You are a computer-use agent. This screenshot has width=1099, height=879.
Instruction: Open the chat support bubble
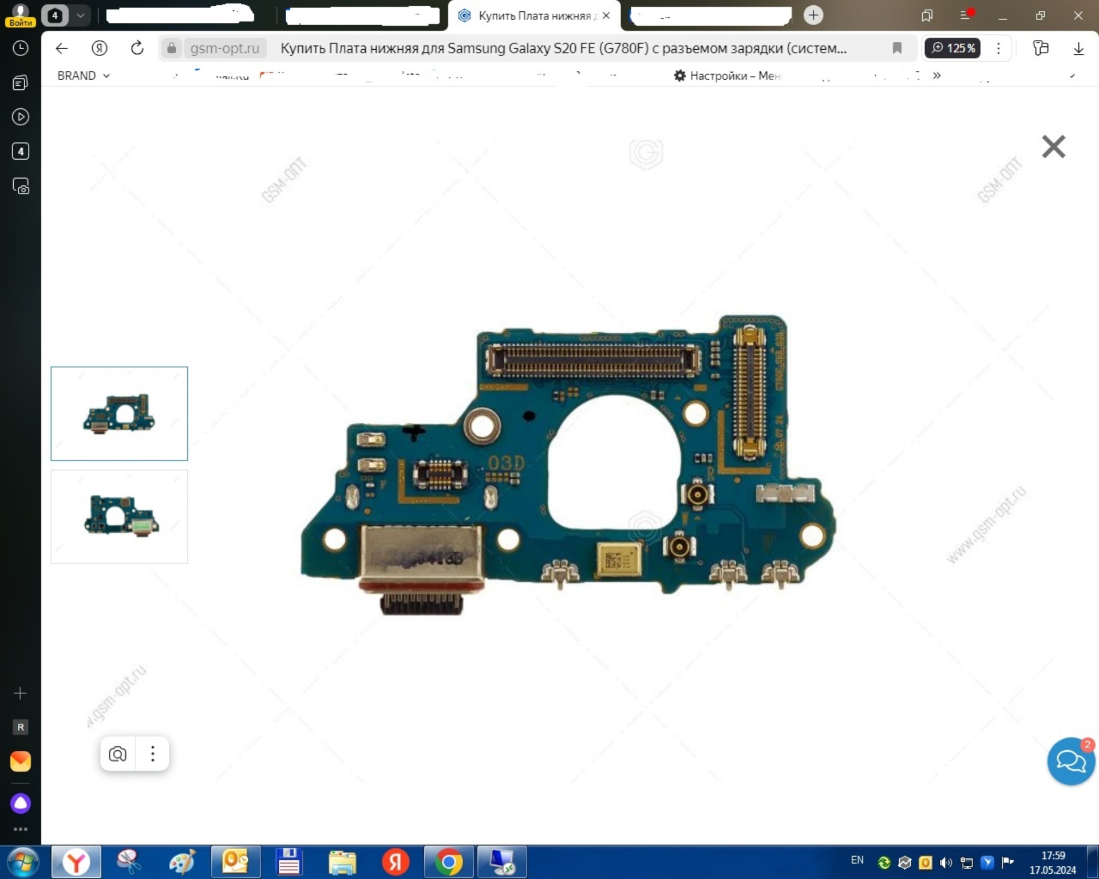(1071, 762)
